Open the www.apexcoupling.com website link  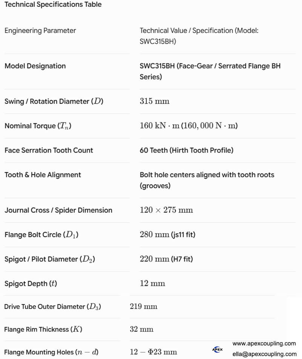264,344
